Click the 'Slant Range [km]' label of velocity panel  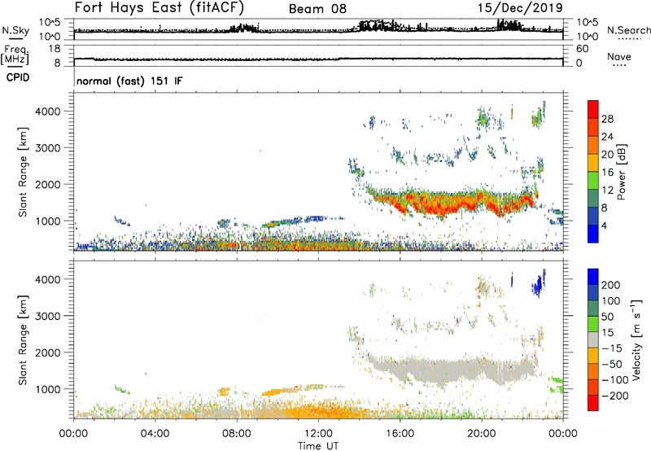23,340
